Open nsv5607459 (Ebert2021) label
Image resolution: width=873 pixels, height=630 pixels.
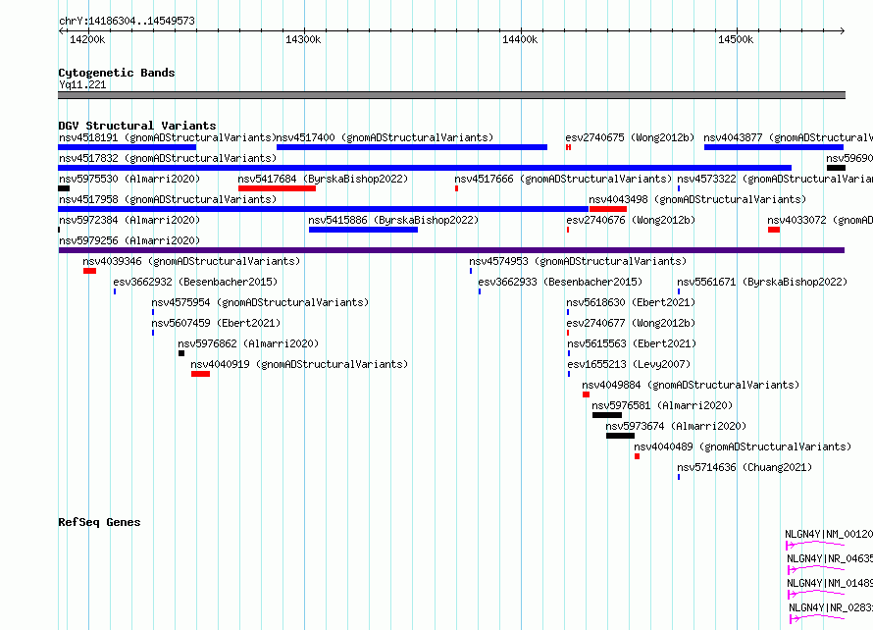click(216, 323)
